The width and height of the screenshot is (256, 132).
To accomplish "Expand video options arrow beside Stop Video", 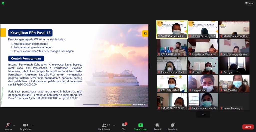I will click(x=32, y=125).
